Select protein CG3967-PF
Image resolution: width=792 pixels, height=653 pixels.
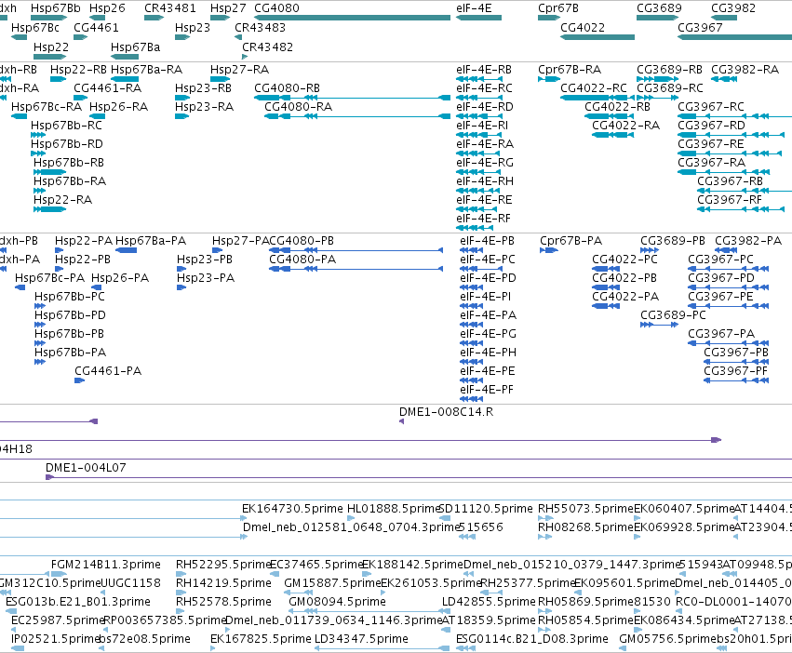(x=735, y=371)
